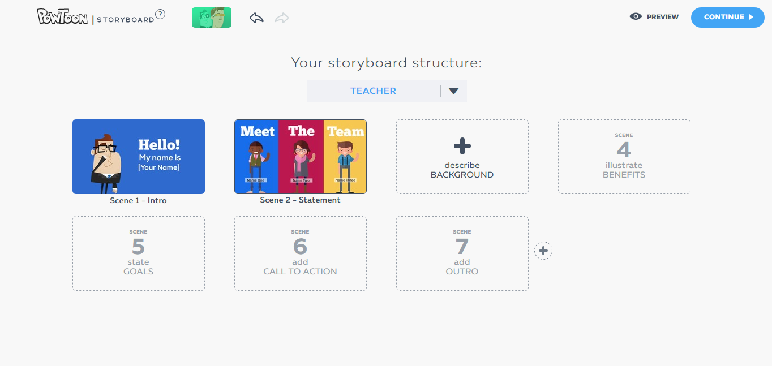The image size is (772, 366).
Task: Click the green character style thumbnail
Action: (x=212, y=18)
